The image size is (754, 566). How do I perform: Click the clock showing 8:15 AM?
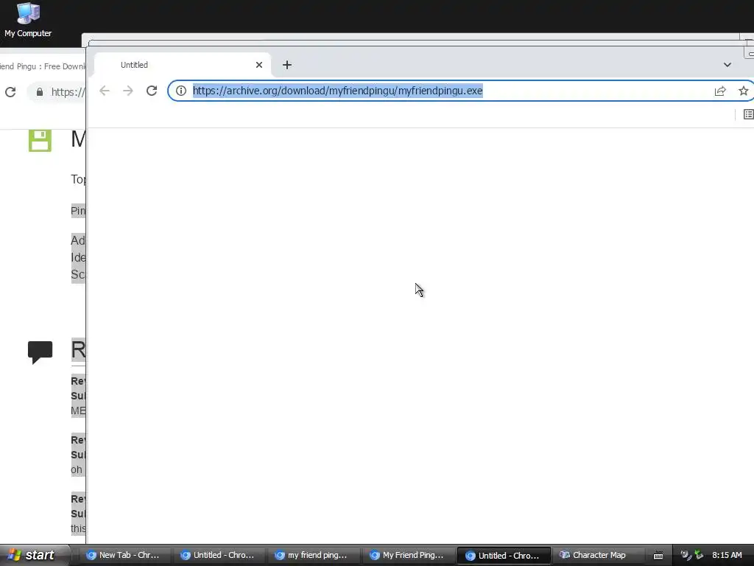click(727, 555)
